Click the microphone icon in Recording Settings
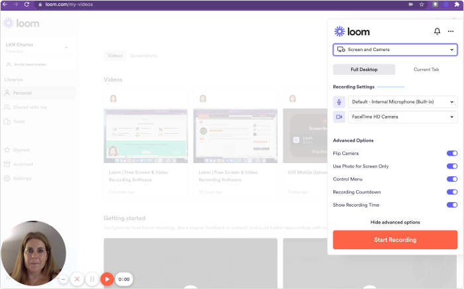464x289 pixels. (x=339, y=102)
